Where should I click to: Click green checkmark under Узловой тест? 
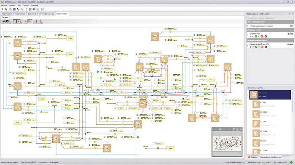pos(256,37)
